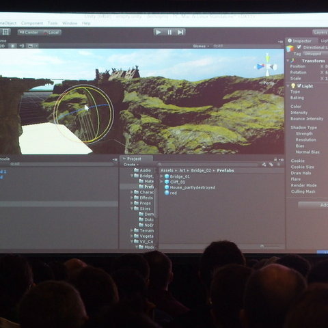The width and height of the screenshot is (328, 328).
Task: Click the save search star icon in Project
Action: [278, 165]
